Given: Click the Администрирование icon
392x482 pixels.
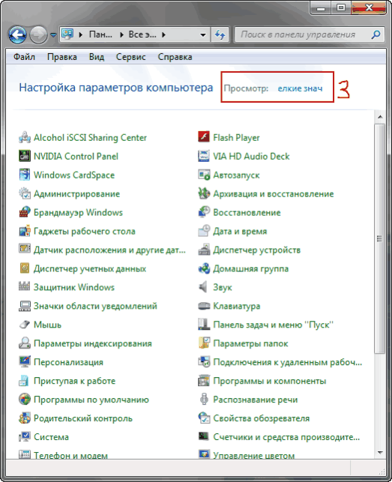Looking at the screenshot, I should (25, 193).
